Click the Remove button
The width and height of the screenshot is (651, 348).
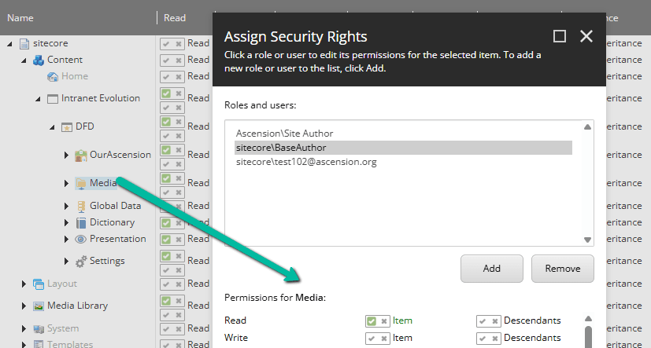coord(563,269)
